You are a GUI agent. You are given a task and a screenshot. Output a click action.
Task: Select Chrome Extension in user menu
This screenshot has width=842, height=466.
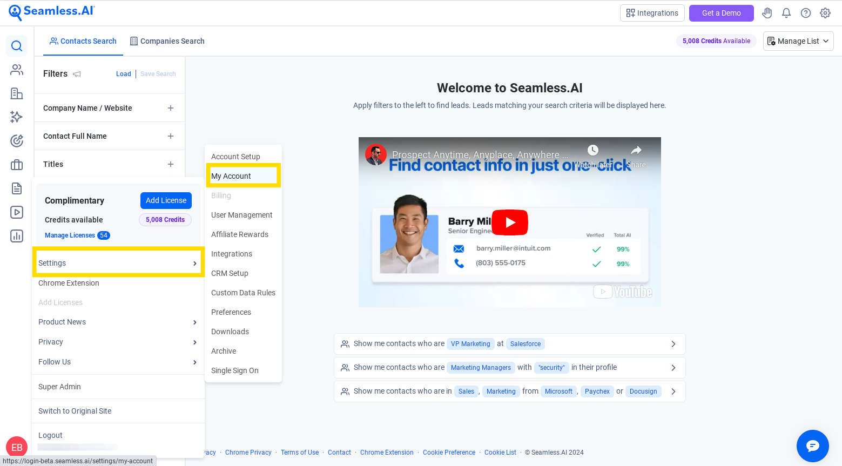pyautogui.click(x=117, y=283)
